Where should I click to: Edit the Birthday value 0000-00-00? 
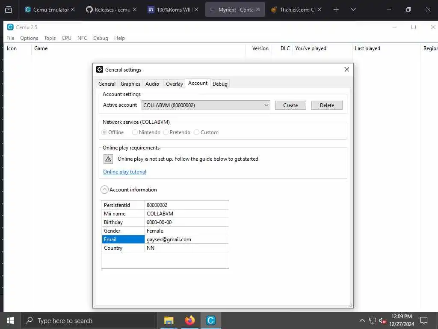pyautogui.click(x=186, y=222)
